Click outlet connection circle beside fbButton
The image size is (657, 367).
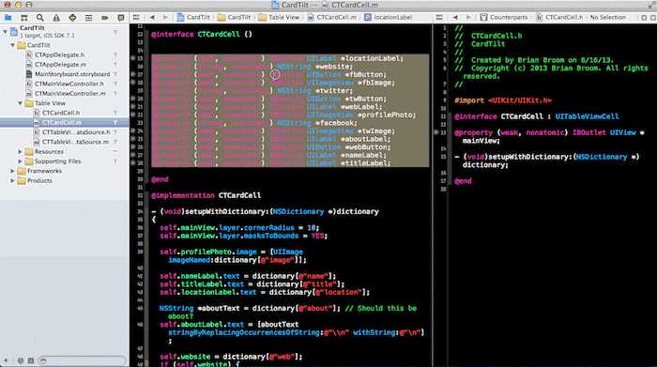pyautogui.click(x=133, y=74)
